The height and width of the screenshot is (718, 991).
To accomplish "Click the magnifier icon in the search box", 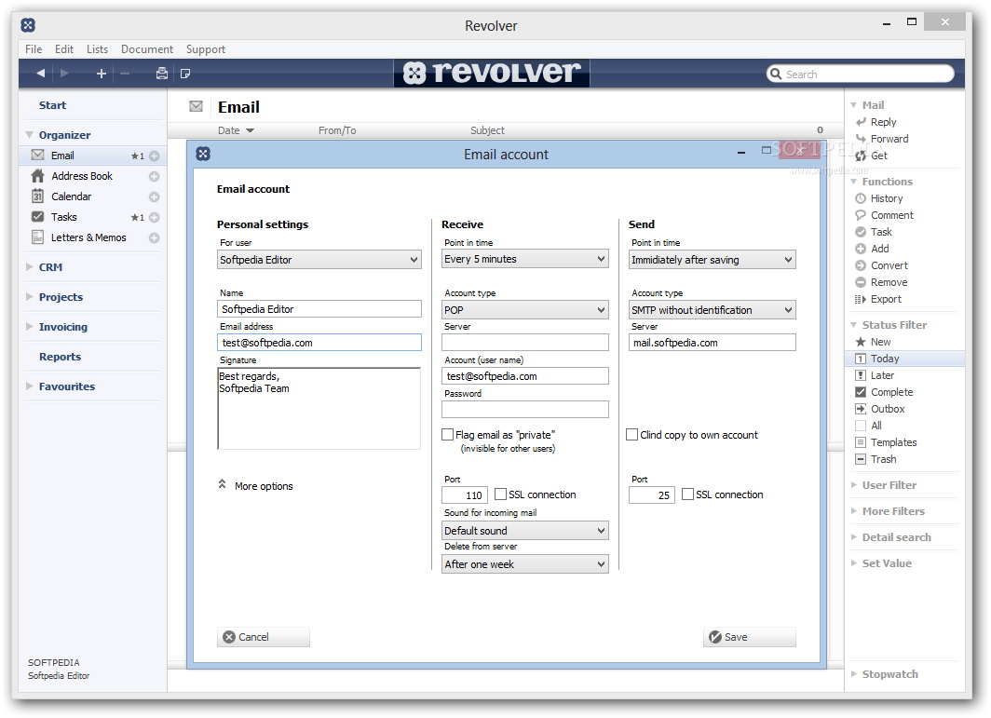I will click(776, 74).
